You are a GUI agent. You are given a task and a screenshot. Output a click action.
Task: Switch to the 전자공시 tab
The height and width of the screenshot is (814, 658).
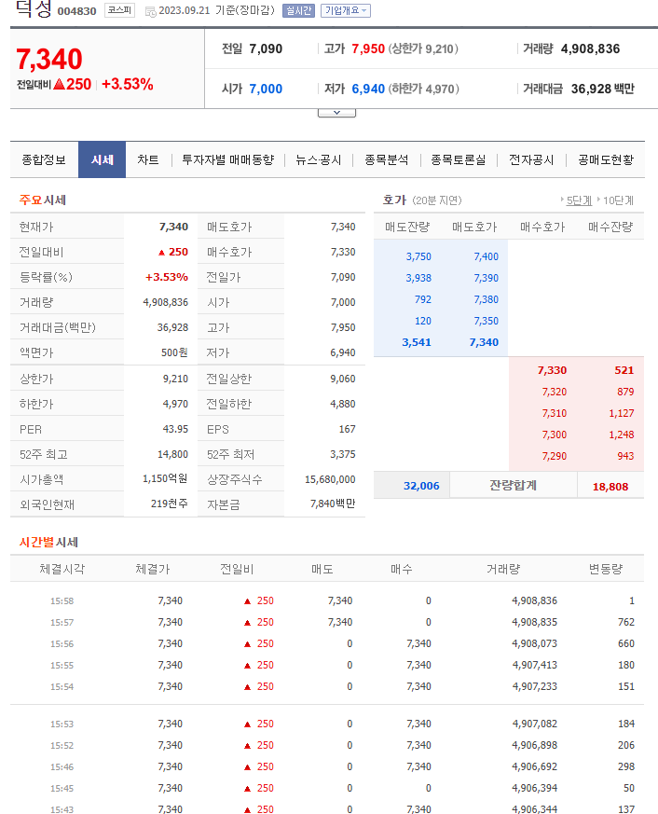tap(531, 159)
